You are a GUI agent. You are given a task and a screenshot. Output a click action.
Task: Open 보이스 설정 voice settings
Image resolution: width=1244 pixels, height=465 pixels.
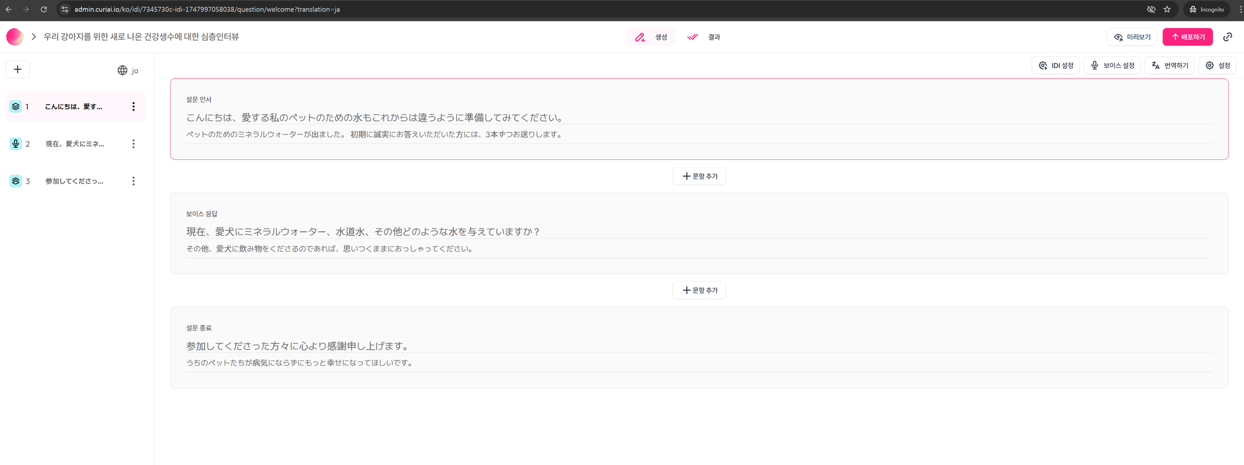(x=1112, y=66)
